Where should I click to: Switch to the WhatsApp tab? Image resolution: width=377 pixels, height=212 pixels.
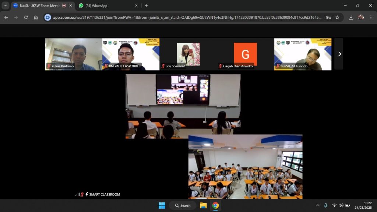107,6
